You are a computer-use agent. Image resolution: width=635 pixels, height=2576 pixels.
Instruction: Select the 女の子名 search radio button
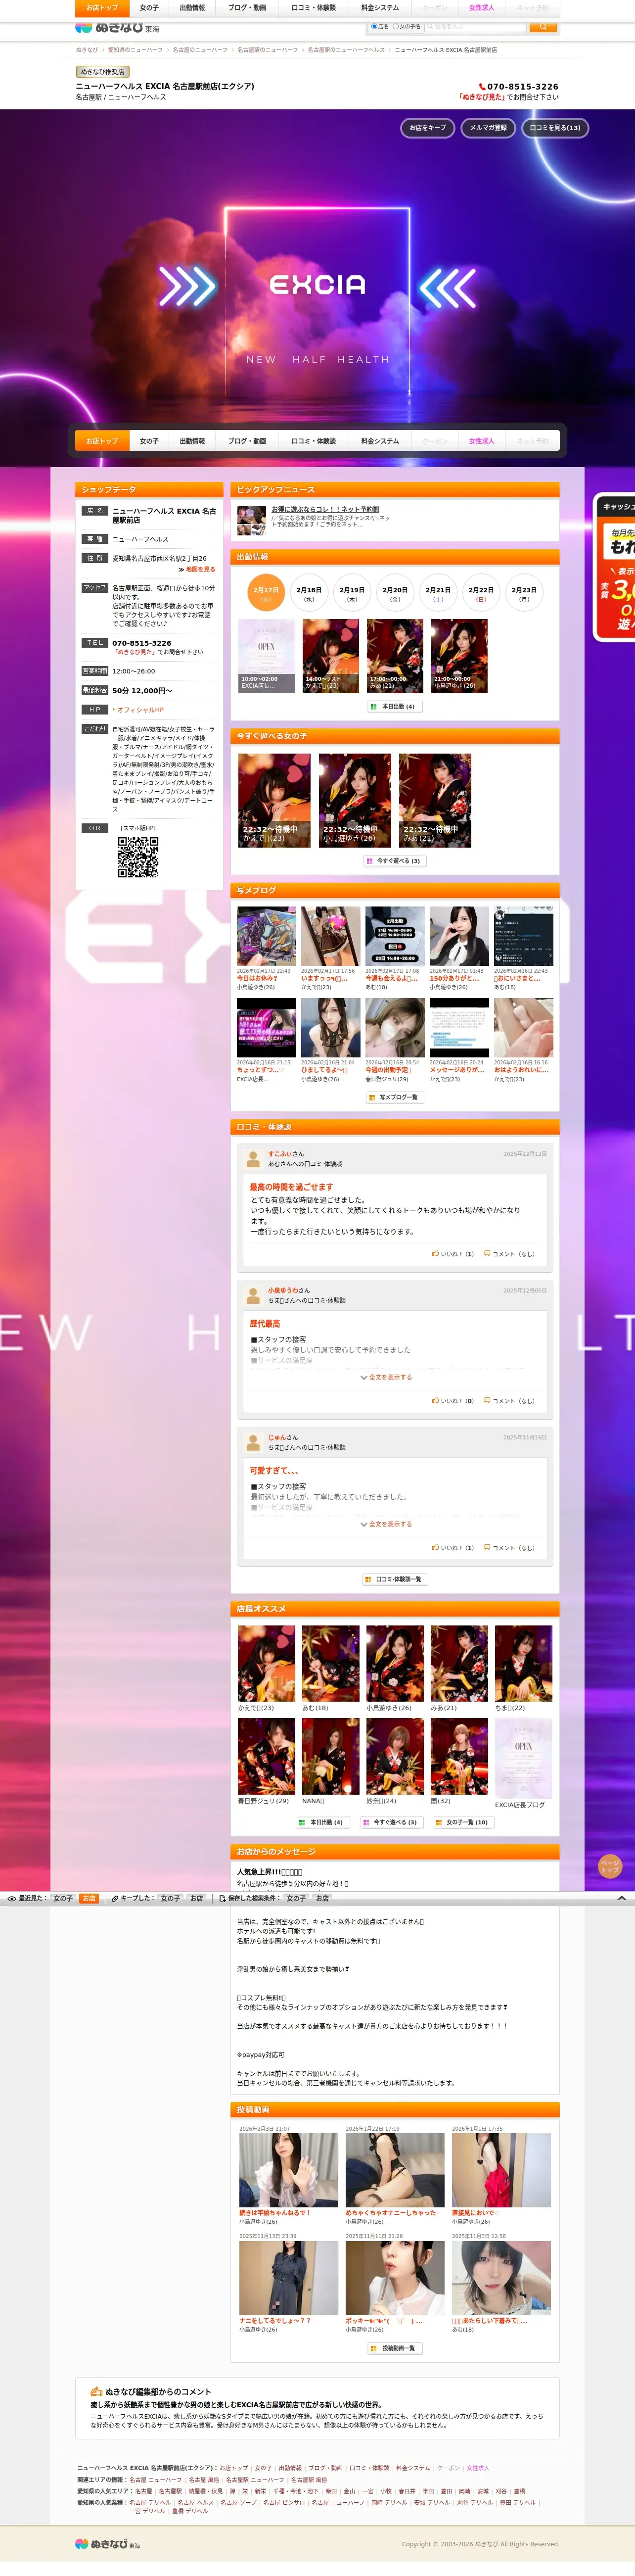[395, 26]
